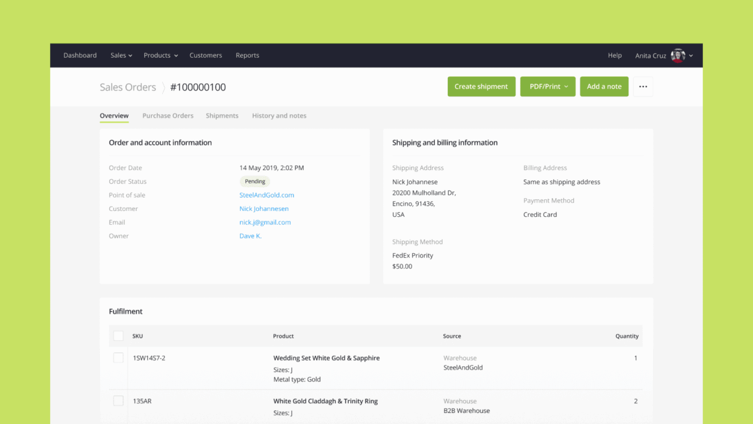This screenshot has height=424, width=753.
Task: Click the three-dot more options button
Action: click(x=643, y=86)
